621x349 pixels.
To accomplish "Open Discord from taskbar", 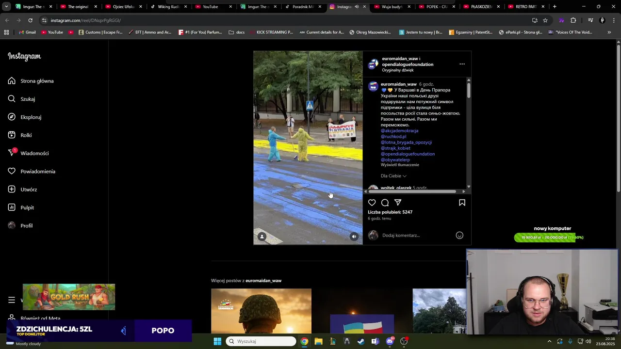I will 390,341.
